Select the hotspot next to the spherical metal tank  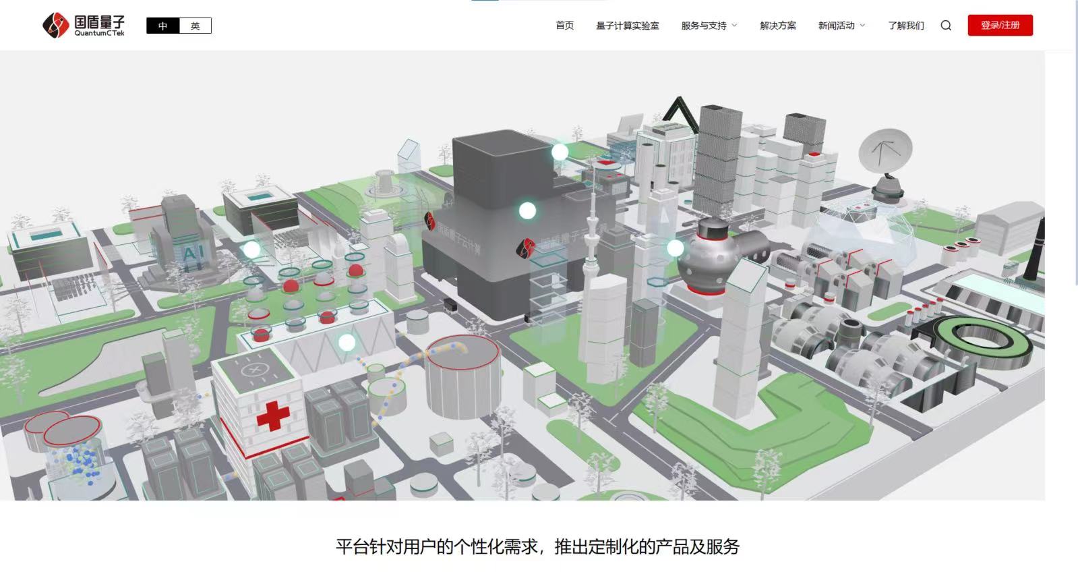[x=675, y=248]
